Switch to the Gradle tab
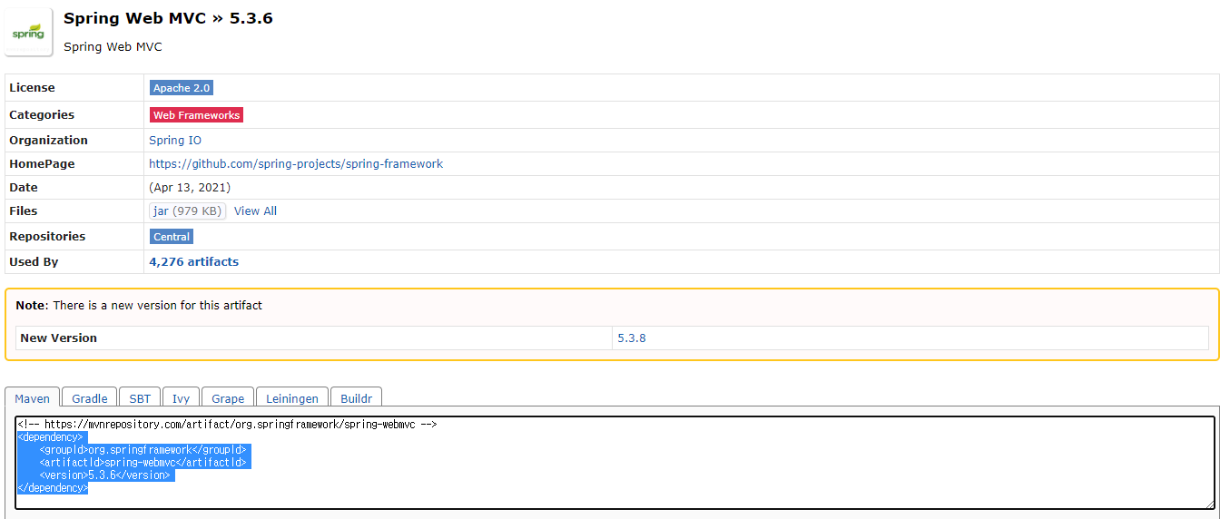The image size is (1220, 519). click(x=90, y=398)
